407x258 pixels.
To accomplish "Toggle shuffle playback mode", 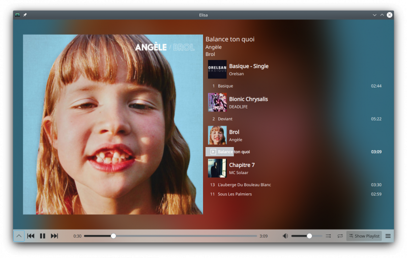I will point(328,236).
